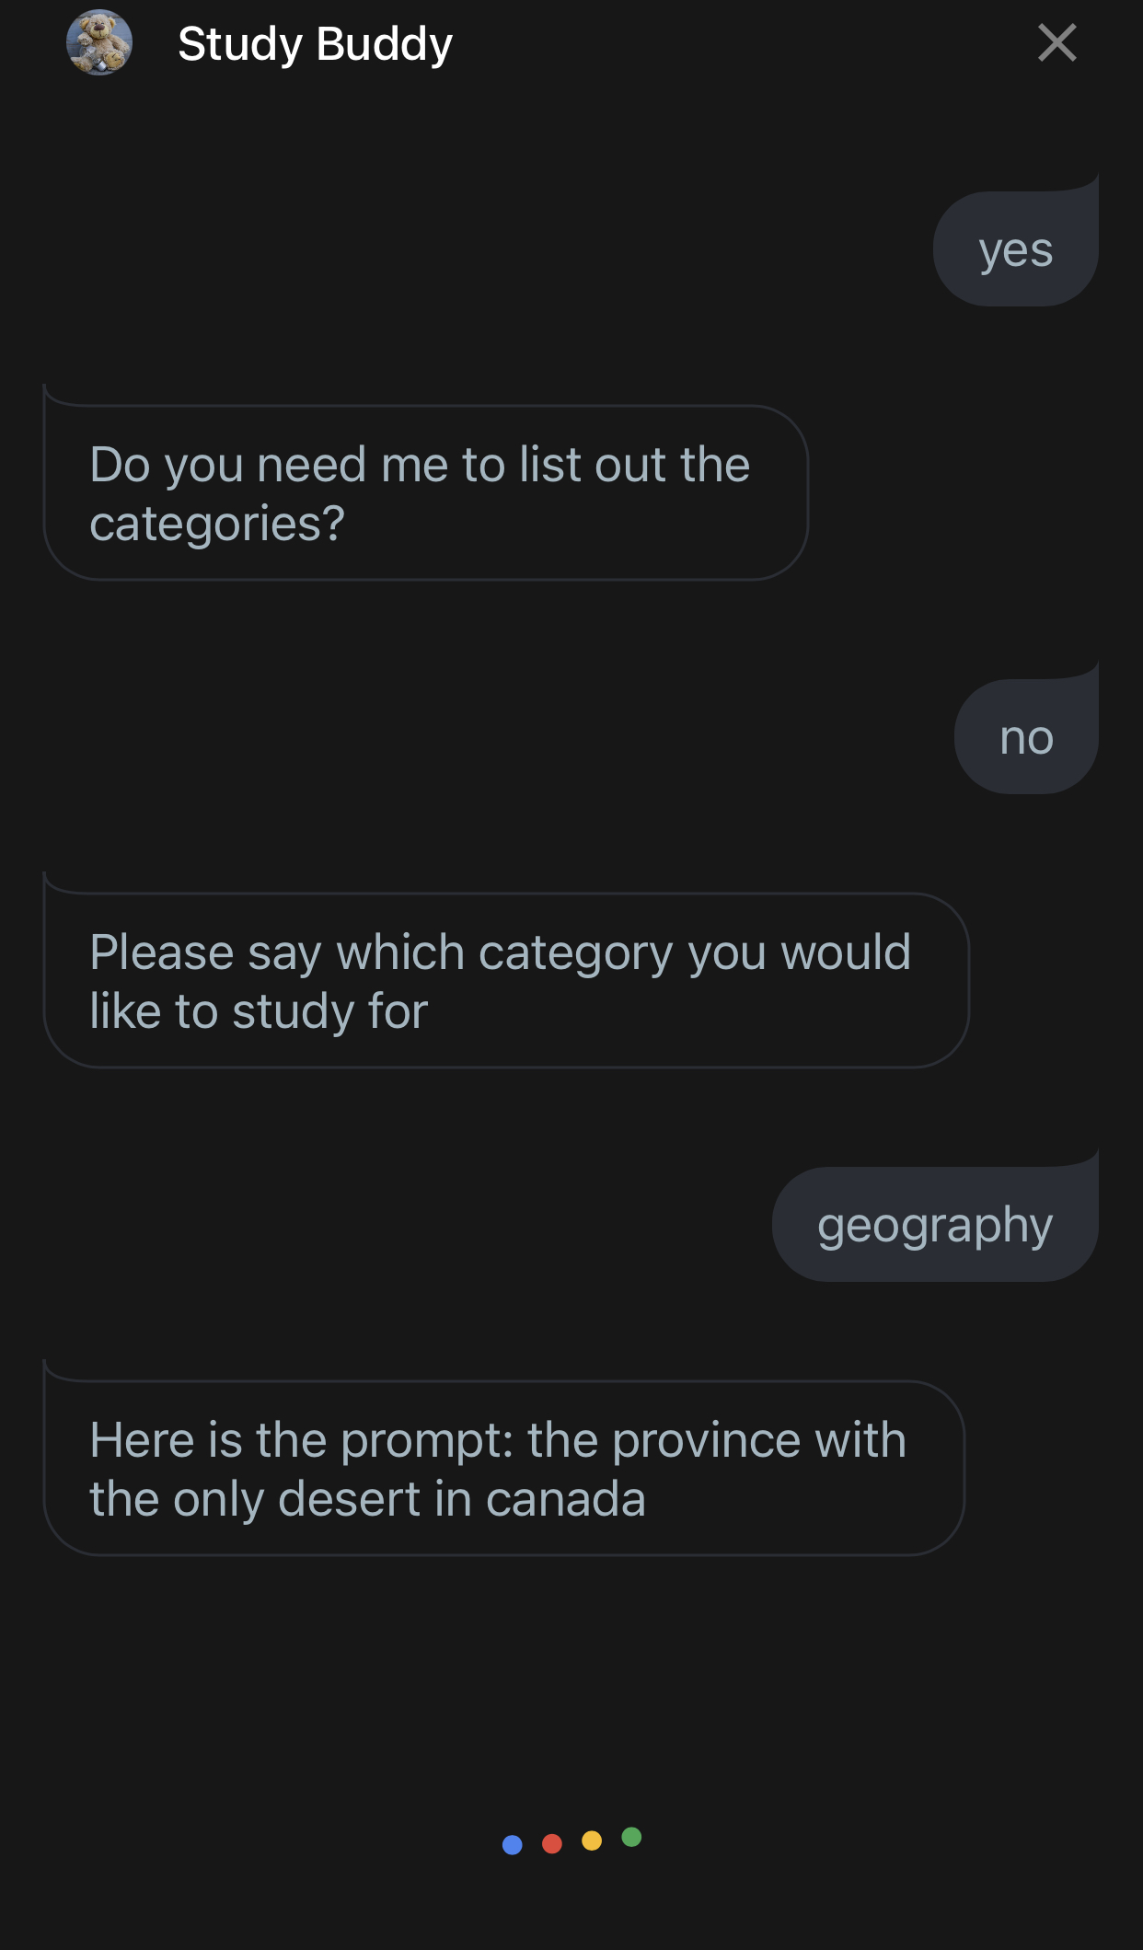Click the Study Buddy title

click(315, 44)
